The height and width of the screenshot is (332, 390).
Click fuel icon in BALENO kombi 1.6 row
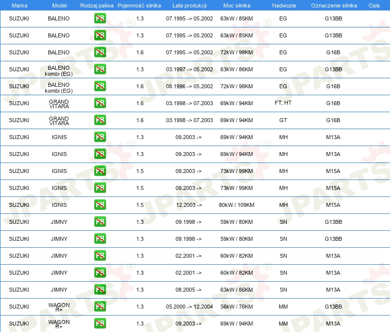coord(100,86)
